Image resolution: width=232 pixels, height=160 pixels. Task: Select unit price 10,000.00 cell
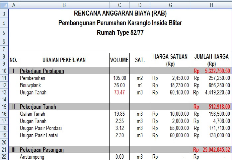(171, 114)
